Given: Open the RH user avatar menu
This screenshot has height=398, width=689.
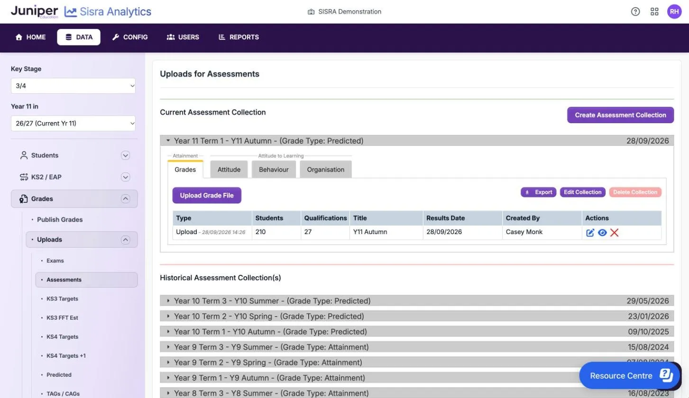Looking at the screenshot, I should pos(674,12).
